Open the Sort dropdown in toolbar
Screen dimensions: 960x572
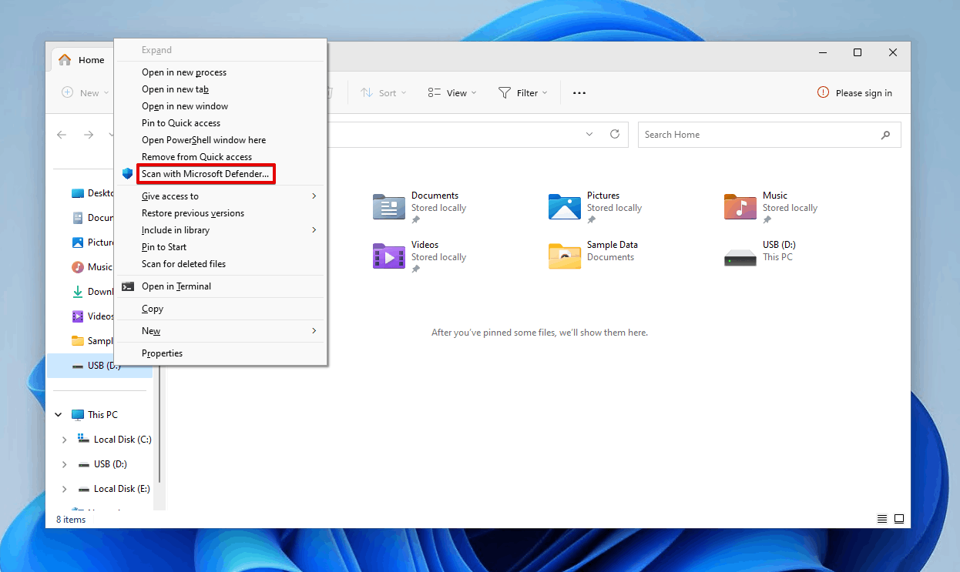click(x=382, y=93)
